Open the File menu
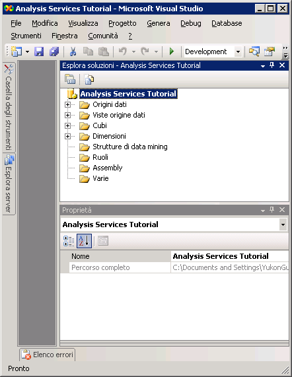The image size is (292, 377). pos(16,23)
